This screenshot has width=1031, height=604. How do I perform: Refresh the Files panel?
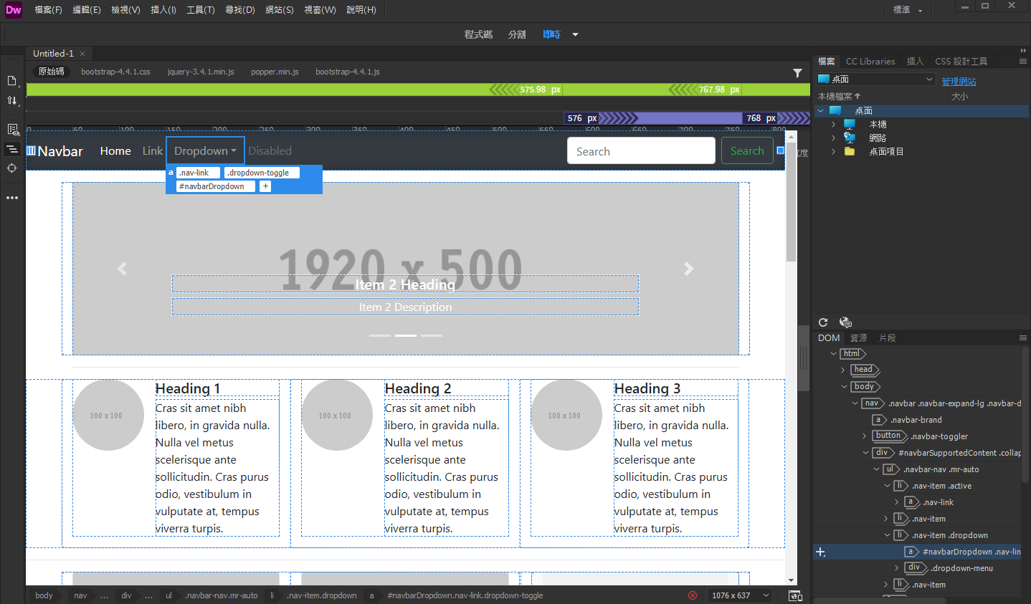(823, 322)
